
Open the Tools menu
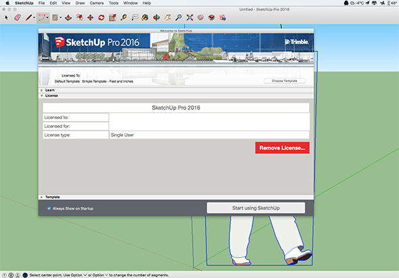[114, 3]
